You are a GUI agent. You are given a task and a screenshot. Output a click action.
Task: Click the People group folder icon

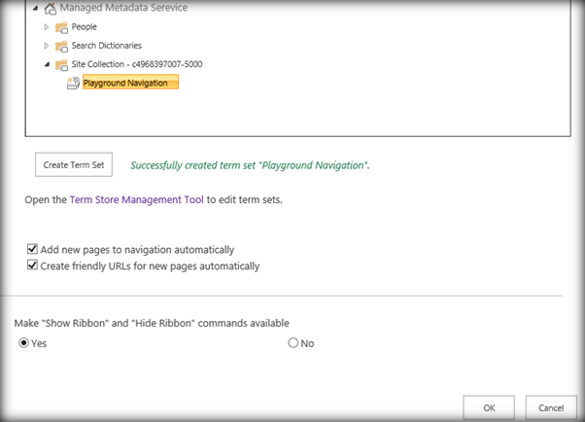(x=61, y=27)
